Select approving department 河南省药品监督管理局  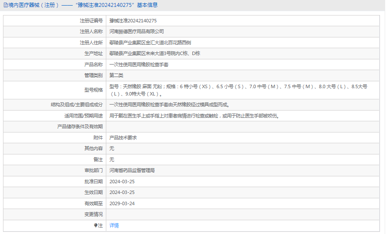click(132, 170)
